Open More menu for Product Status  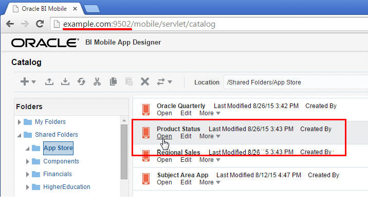pyautogui.click(x=210, y=136)
